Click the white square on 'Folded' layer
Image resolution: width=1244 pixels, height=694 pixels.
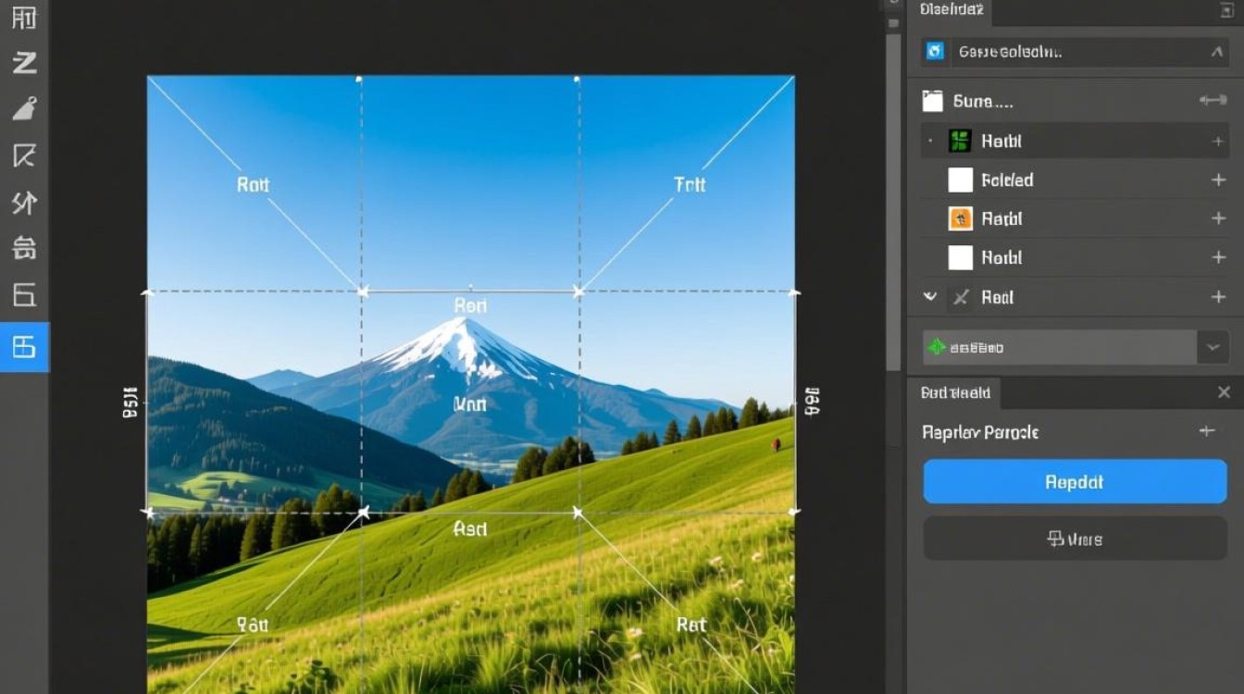960,180
